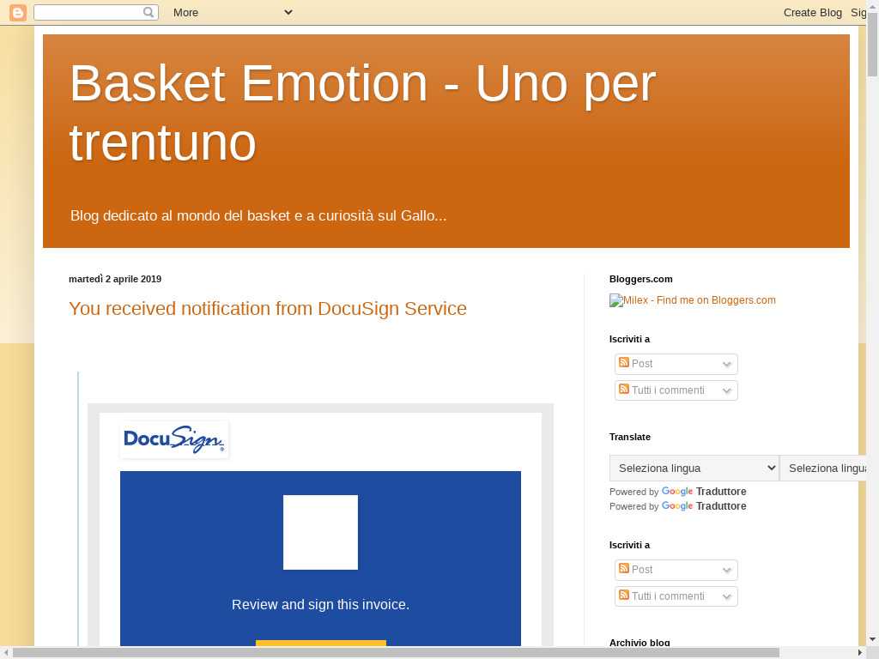Expand the second Post subscription dropdown arrow

tap(727, 570)
